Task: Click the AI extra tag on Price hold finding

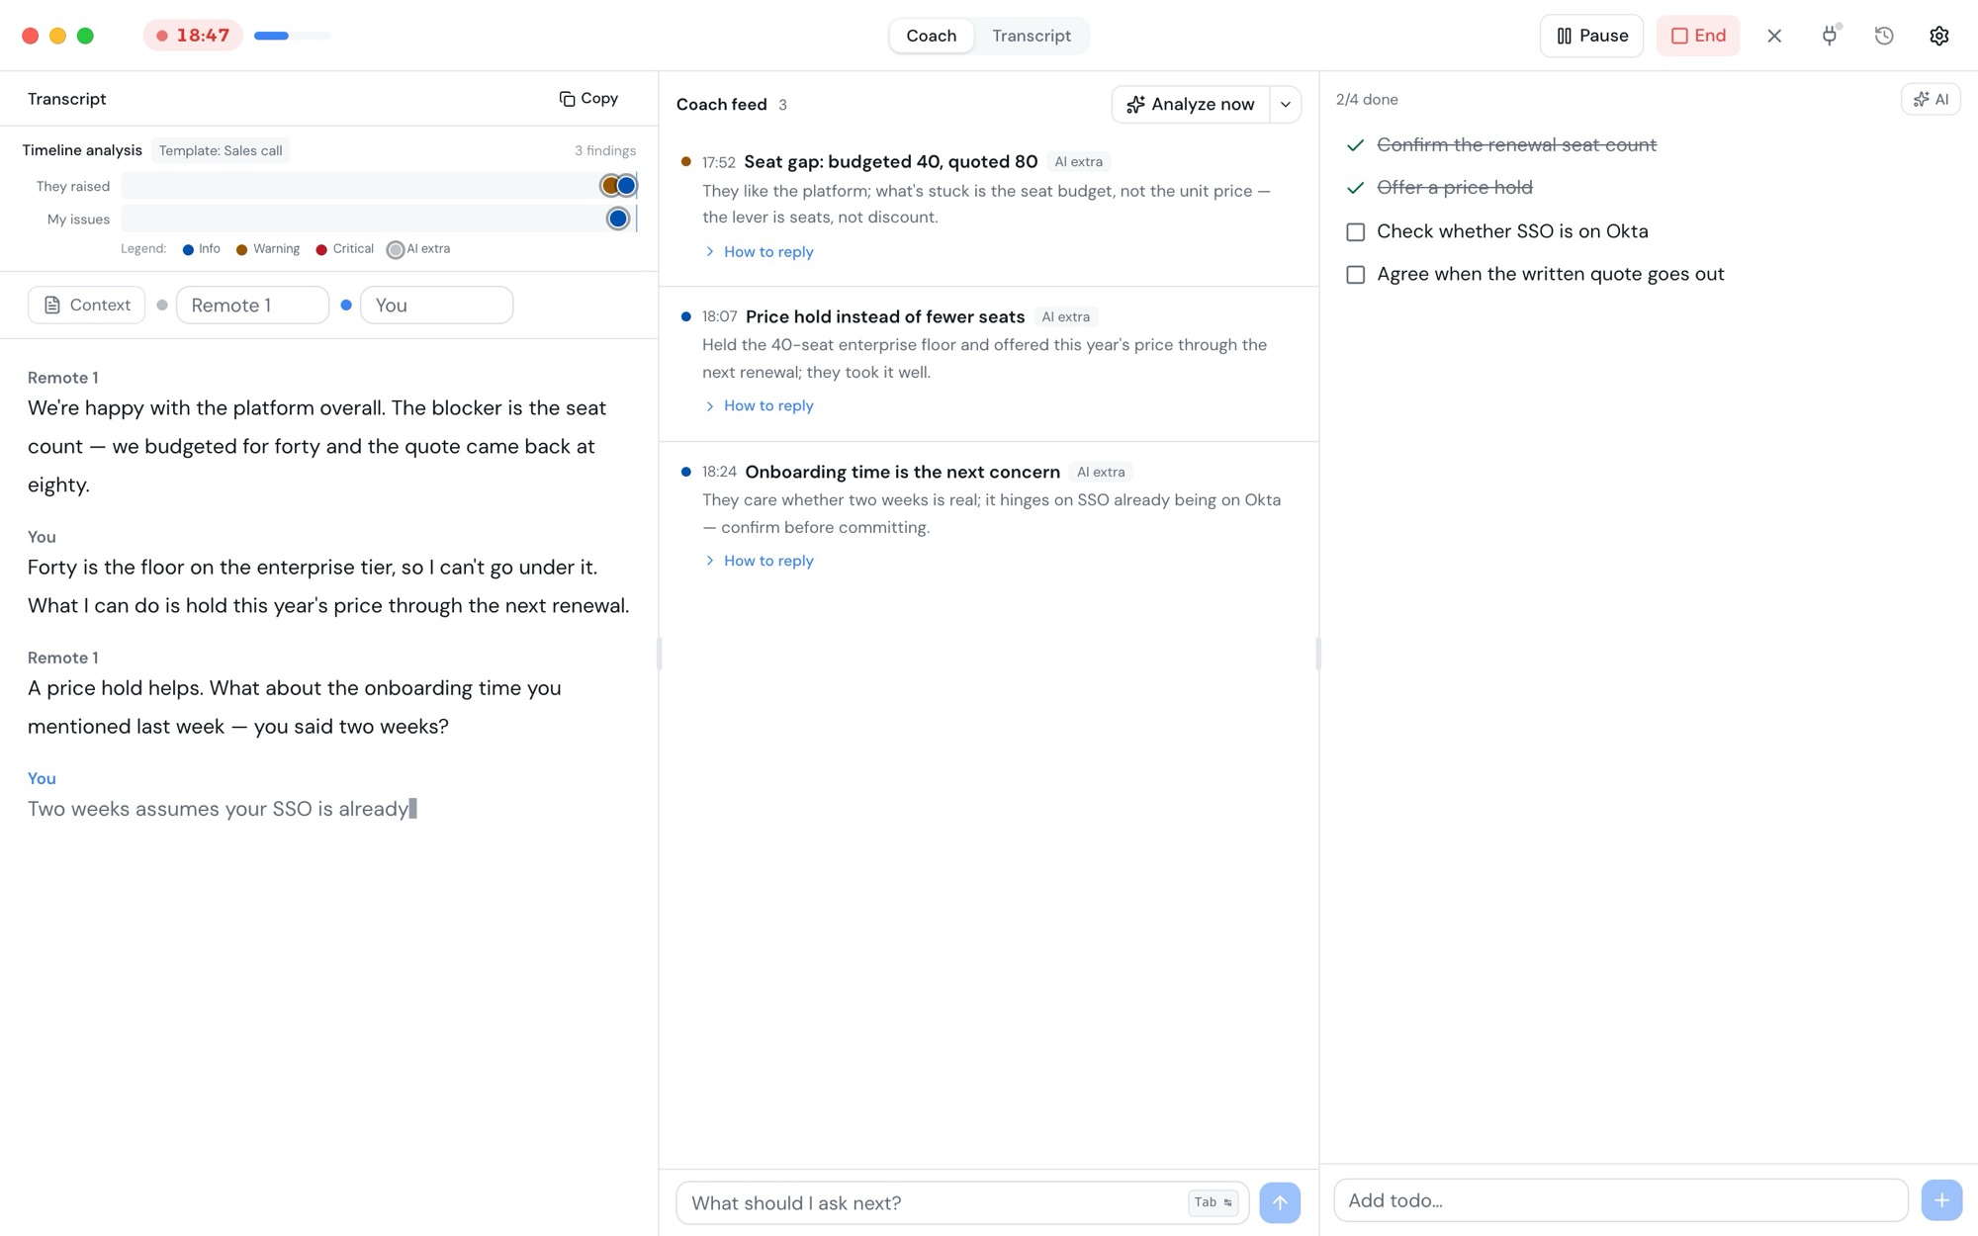Action: (x=1065, y=316)
